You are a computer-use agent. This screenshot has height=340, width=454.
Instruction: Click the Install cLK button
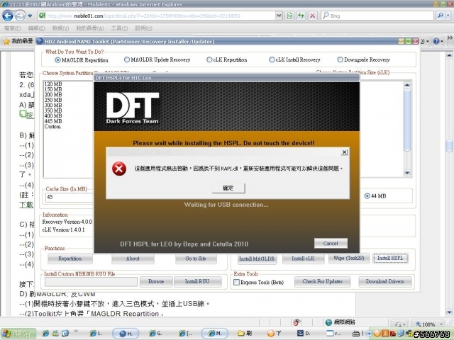tap(303, 259)
